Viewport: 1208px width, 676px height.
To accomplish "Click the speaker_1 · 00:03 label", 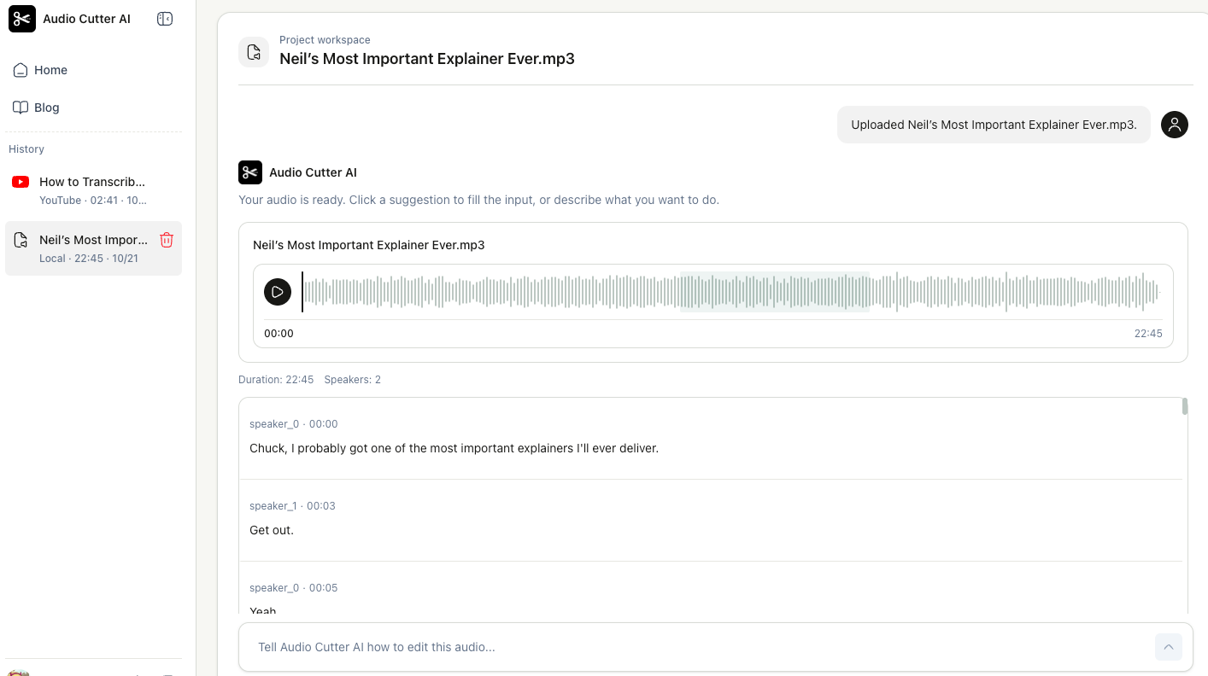I will [x=292, y=506].
